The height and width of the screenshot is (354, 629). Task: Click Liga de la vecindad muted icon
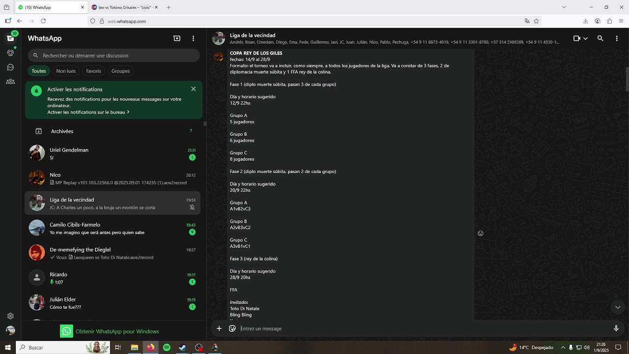pyautogui.click(x=192, y=207)
